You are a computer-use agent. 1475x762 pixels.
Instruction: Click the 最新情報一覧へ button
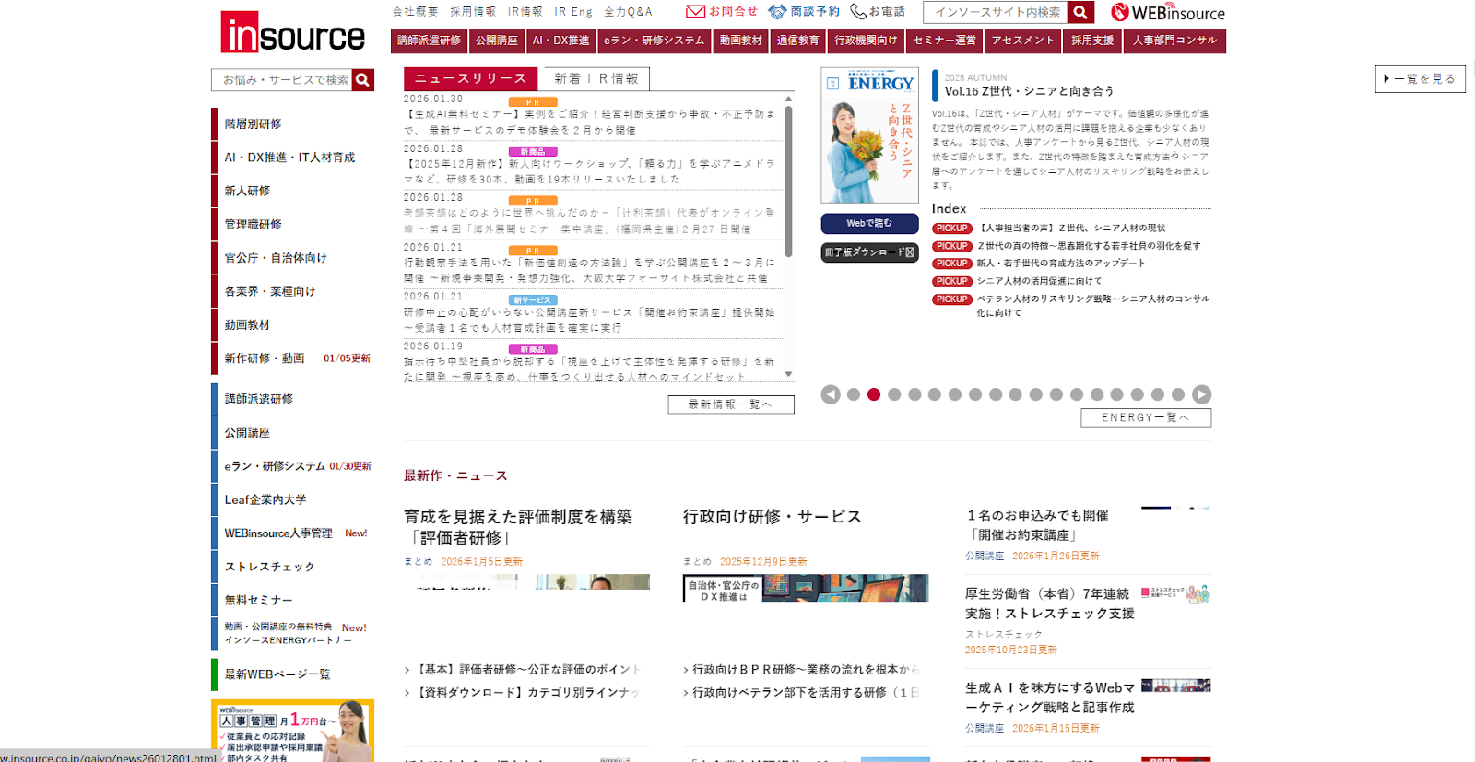731,404
